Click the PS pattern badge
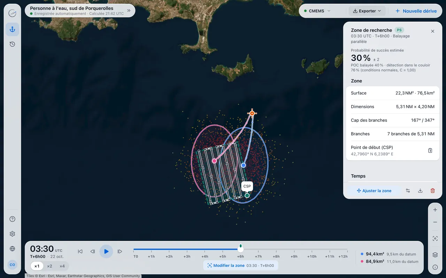Image resolution: width=446 pixels, height=278 pixels. pos(399,30)
